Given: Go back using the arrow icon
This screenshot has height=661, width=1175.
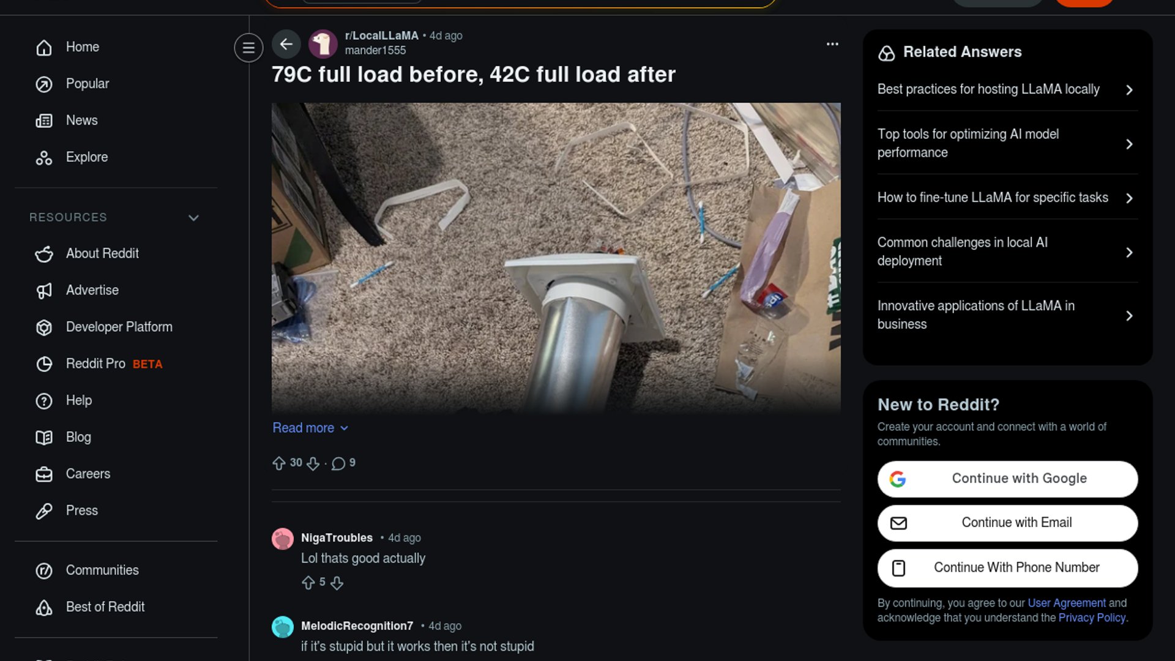Looking at the screenshot, I should pyautogui.click(x=286, y=44).
